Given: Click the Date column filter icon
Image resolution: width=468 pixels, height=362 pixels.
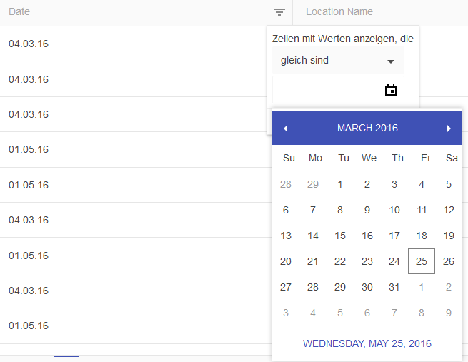Looking at the screenshot, I should [x=279, y=12].
